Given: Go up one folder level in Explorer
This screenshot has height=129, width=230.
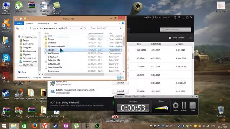Looking at the screenshot, I should (31, 28).
